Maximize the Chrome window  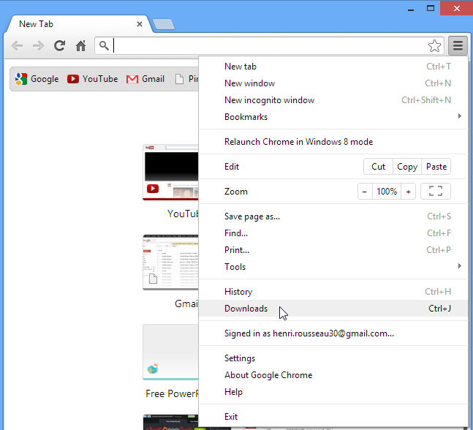point(431,9)
